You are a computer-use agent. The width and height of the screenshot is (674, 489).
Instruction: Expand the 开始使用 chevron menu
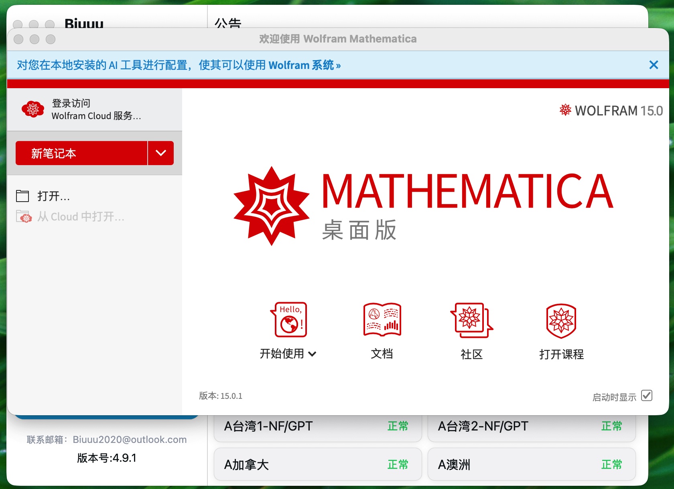pyautogui.click(x=313, y=354)
